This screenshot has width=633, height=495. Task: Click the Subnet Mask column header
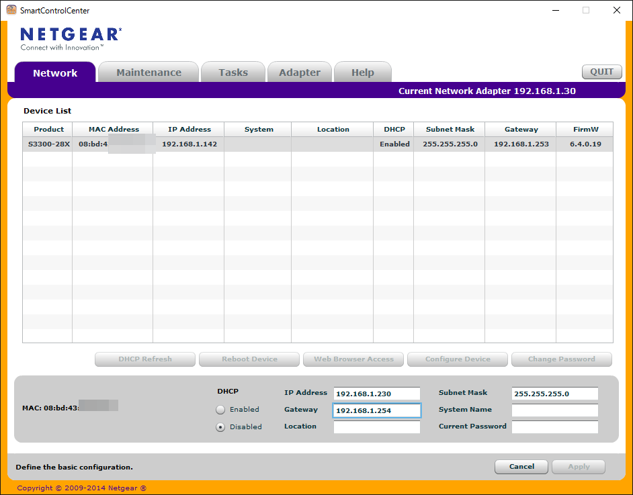coord(450,130)
